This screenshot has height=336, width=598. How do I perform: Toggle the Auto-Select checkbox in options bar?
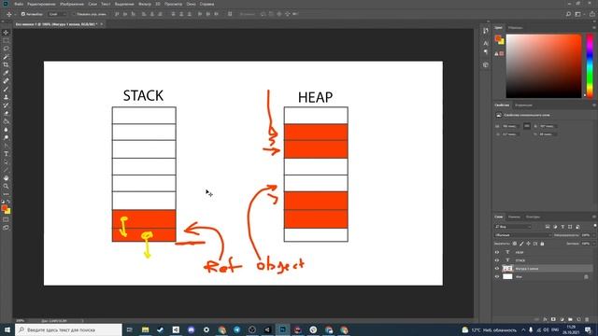(23, 14)
